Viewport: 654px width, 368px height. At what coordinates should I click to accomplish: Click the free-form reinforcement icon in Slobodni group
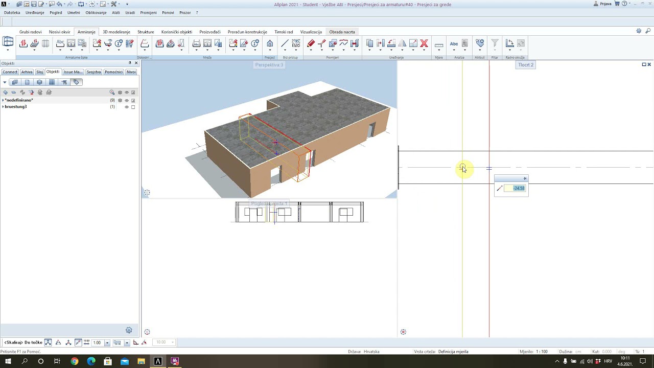[x=145, y=43]
